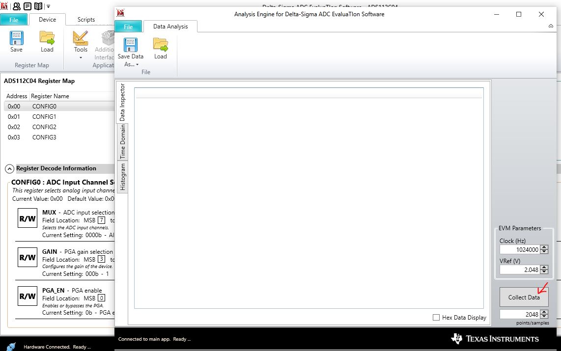Select the 0x00 CONFIG0 register row
Image resolution: width=561 pixels, height=351 pixels.
pyautogui.click(x=59, y=106)
